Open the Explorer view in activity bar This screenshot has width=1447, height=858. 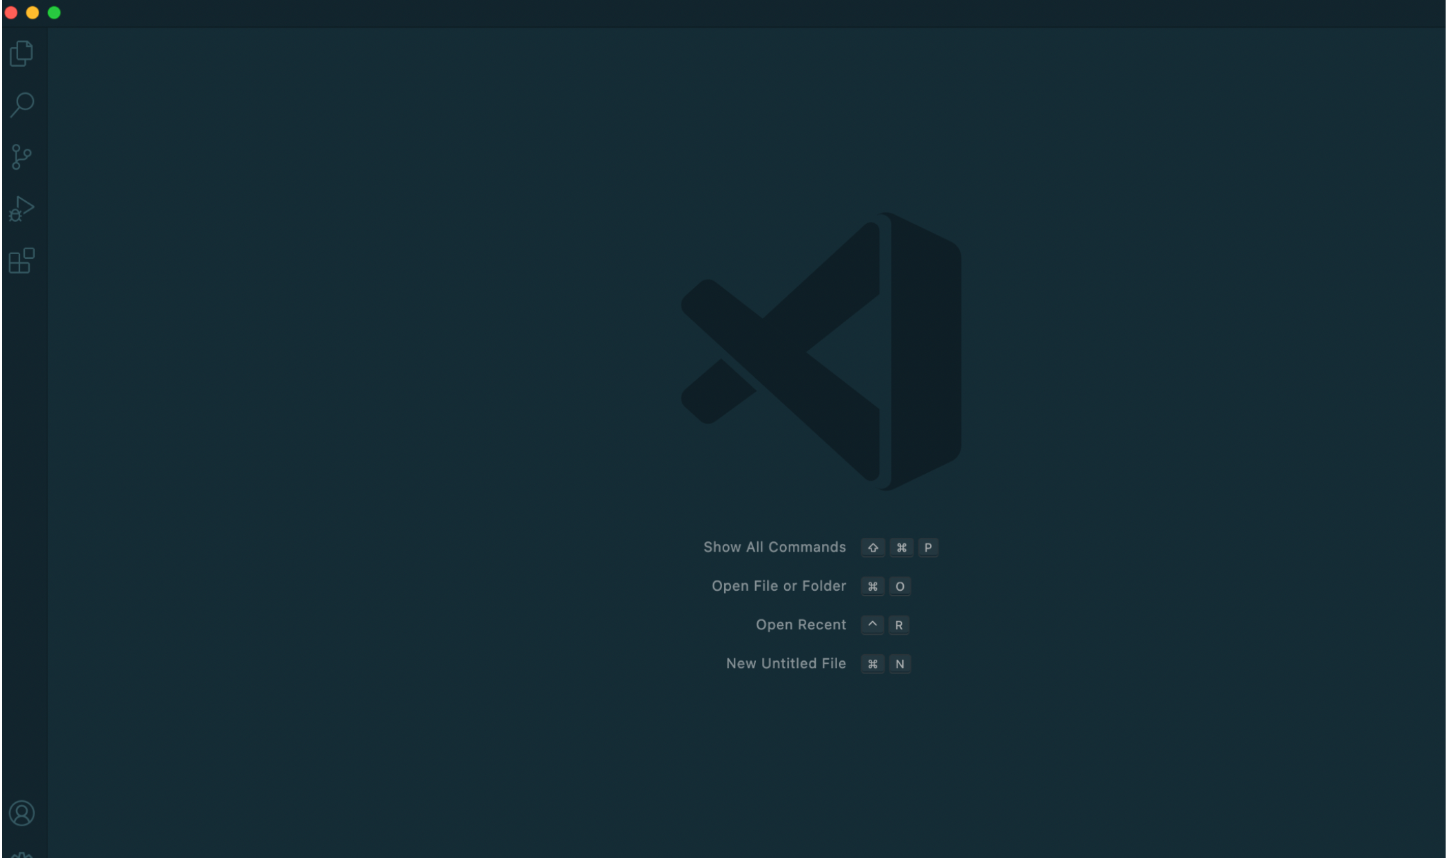point(22,54)
